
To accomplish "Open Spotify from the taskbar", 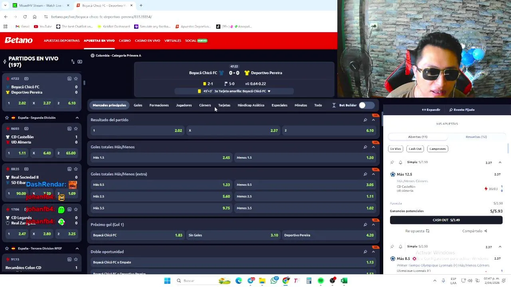I will click(321, 281).
